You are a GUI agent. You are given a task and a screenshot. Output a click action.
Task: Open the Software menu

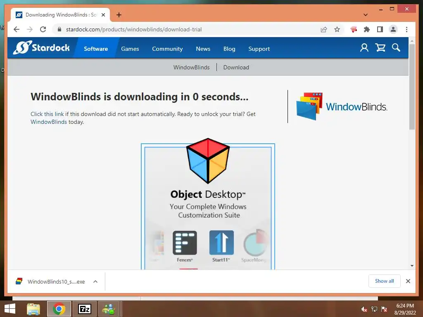(96, 49)
